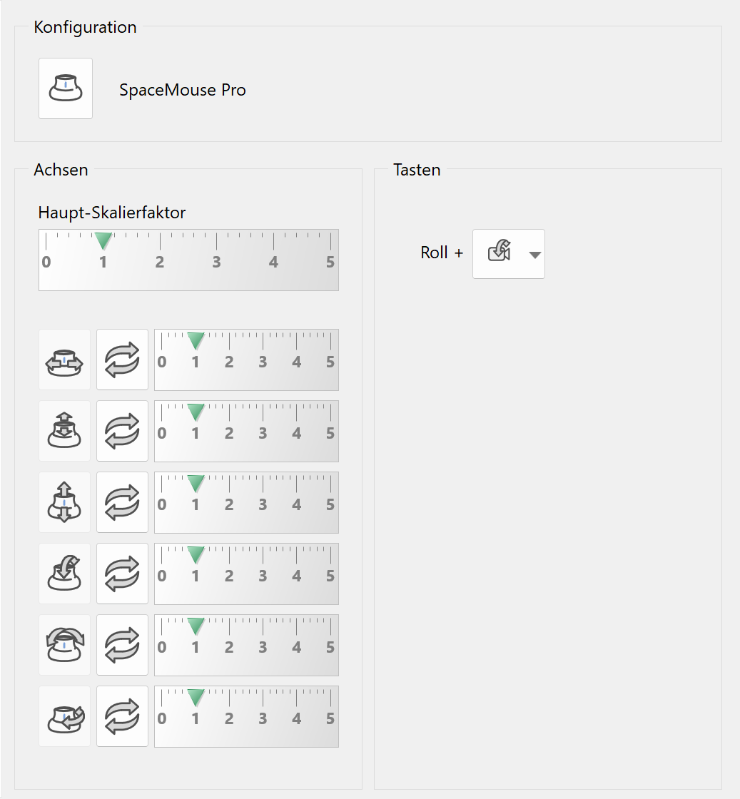Image resolution: width=740 pixels, height=799 pixels.
Task: Toggle reverse direction for up-down axis
Action: coord(122,502)
